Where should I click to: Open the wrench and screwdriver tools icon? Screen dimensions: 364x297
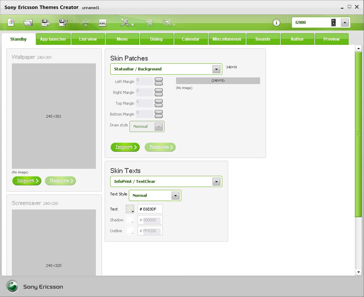[125, 22]
